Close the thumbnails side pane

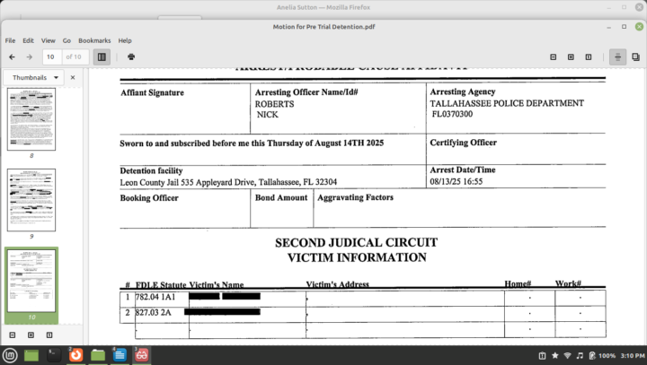click(x=73, y=77)
